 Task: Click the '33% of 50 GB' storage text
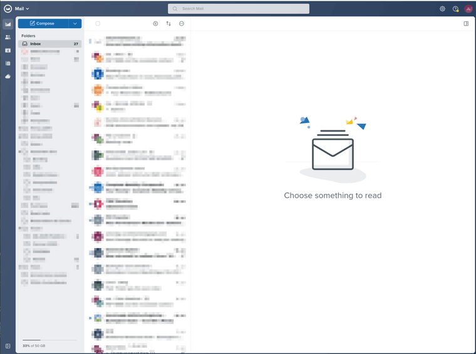tap(34, 346)
